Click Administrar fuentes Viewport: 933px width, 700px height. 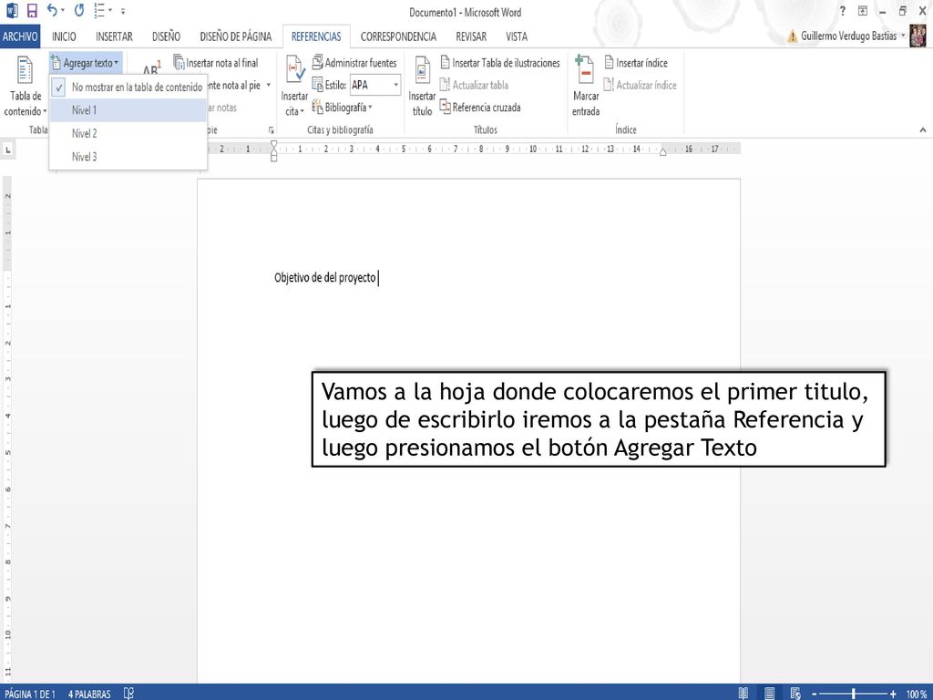[x=354, y=63]
